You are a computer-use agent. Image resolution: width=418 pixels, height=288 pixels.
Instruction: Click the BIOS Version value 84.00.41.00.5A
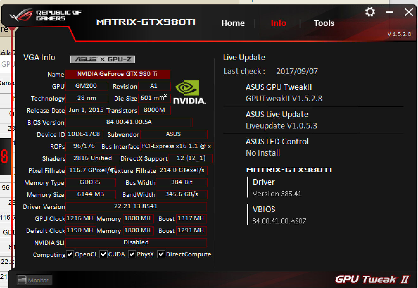129,122
